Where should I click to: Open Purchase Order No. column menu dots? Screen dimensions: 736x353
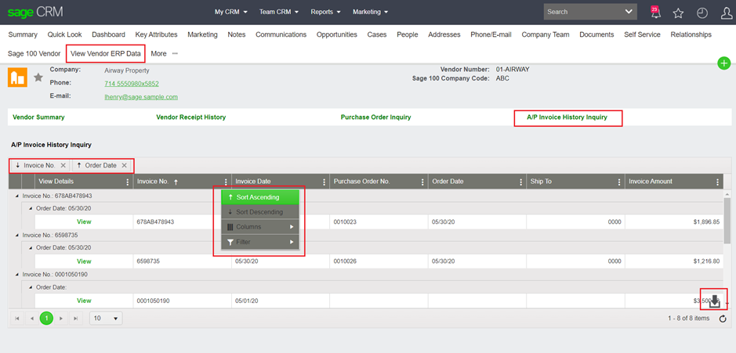[x=422, y=182]
